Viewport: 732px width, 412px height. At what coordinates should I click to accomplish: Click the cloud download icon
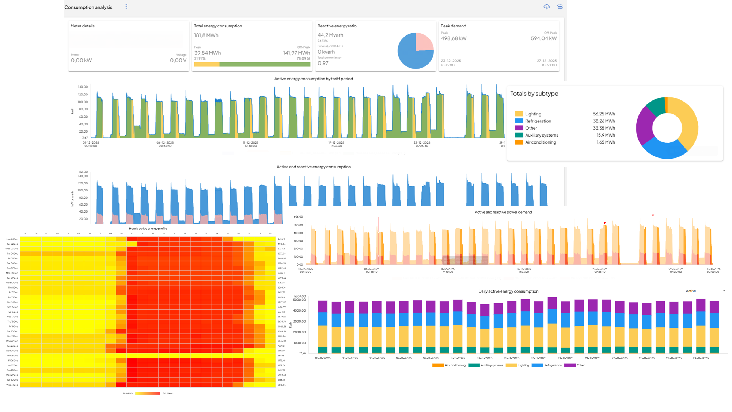pos(546,7)
